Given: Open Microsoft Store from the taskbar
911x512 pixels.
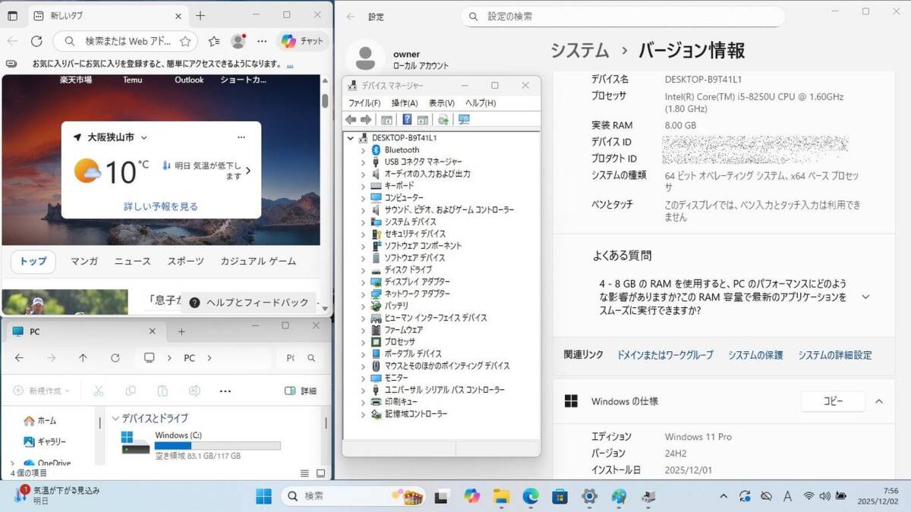Looking at the screenshot, I should pos(560,496).
